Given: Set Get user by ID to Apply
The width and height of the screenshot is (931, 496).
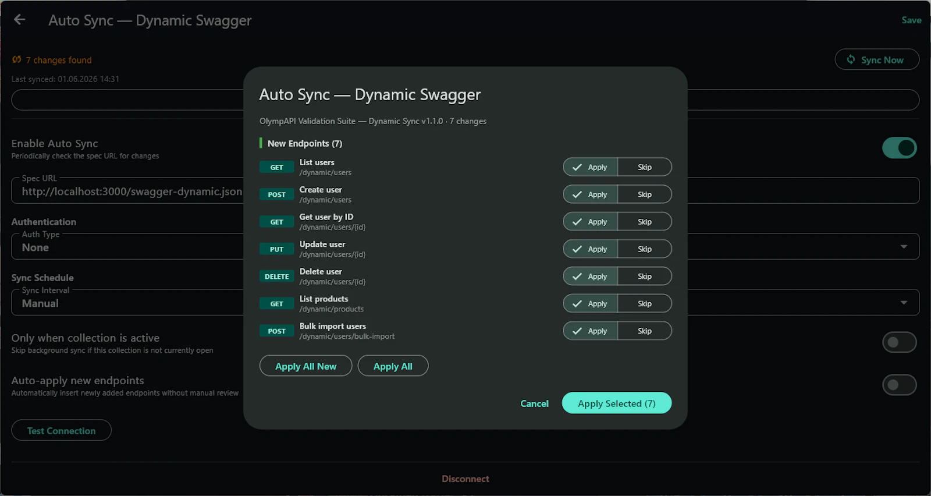Looking at the screenshot, I should tap(590, 222).
